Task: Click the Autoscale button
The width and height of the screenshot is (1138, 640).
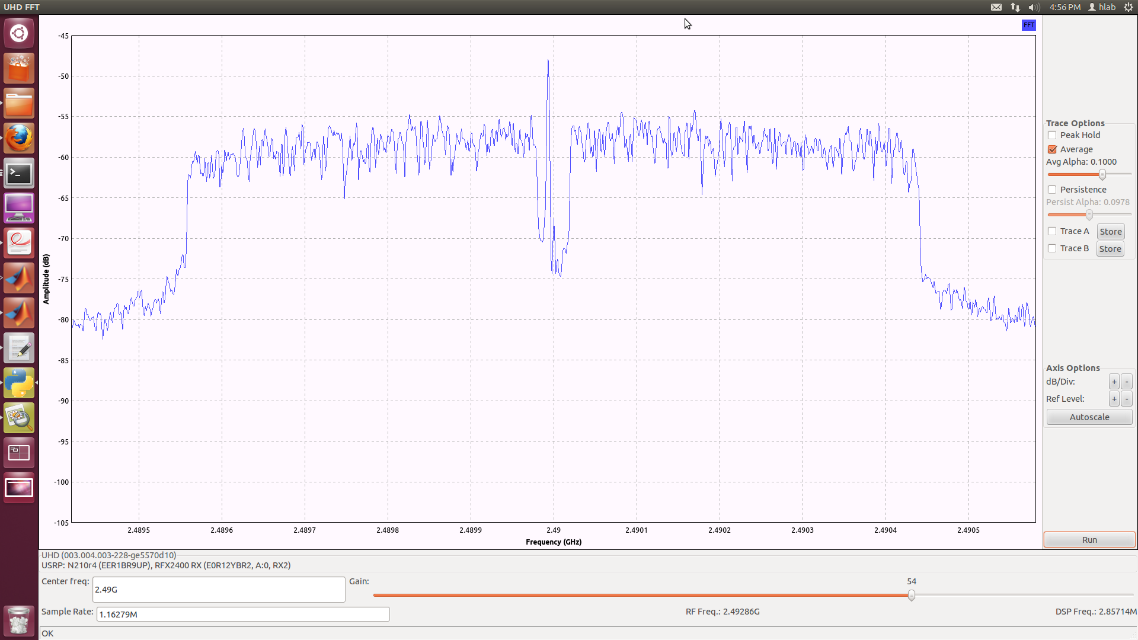Action: point(1089,417)
